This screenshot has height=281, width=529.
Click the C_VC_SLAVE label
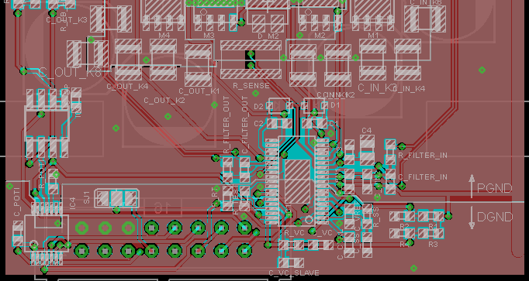(294, 272)
